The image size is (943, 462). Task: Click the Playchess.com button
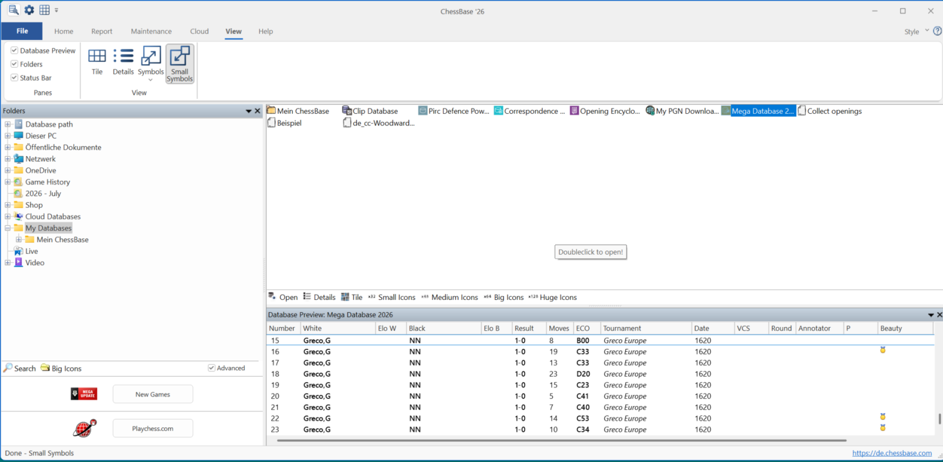153,428
